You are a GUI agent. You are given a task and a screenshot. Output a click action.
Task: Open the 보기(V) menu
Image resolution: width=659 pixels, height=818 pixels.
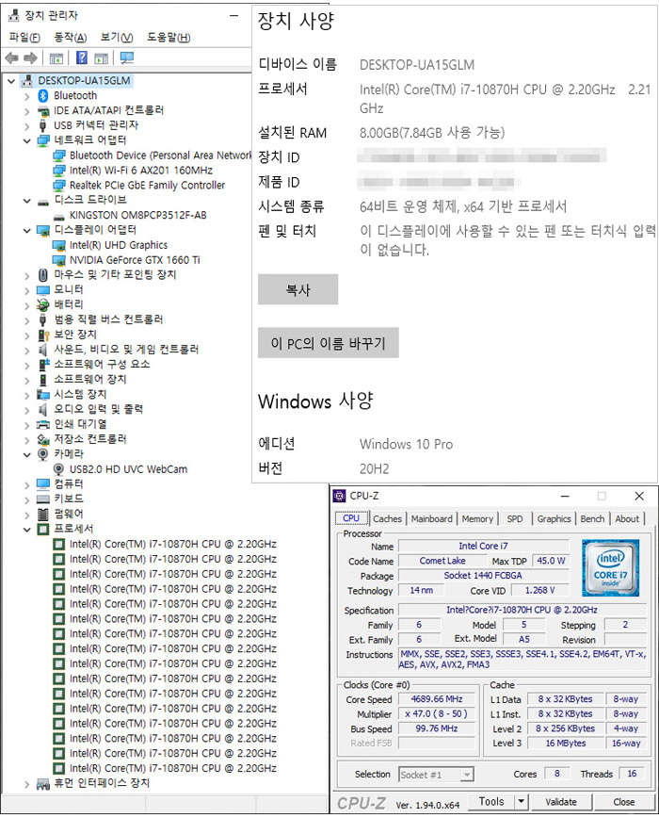pos(117,38)
